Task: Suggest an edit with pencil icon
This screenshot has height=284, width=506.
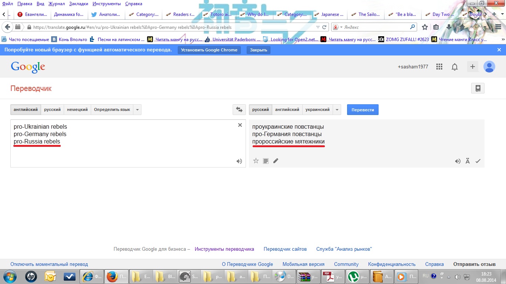Action: (x=276, y=161)
